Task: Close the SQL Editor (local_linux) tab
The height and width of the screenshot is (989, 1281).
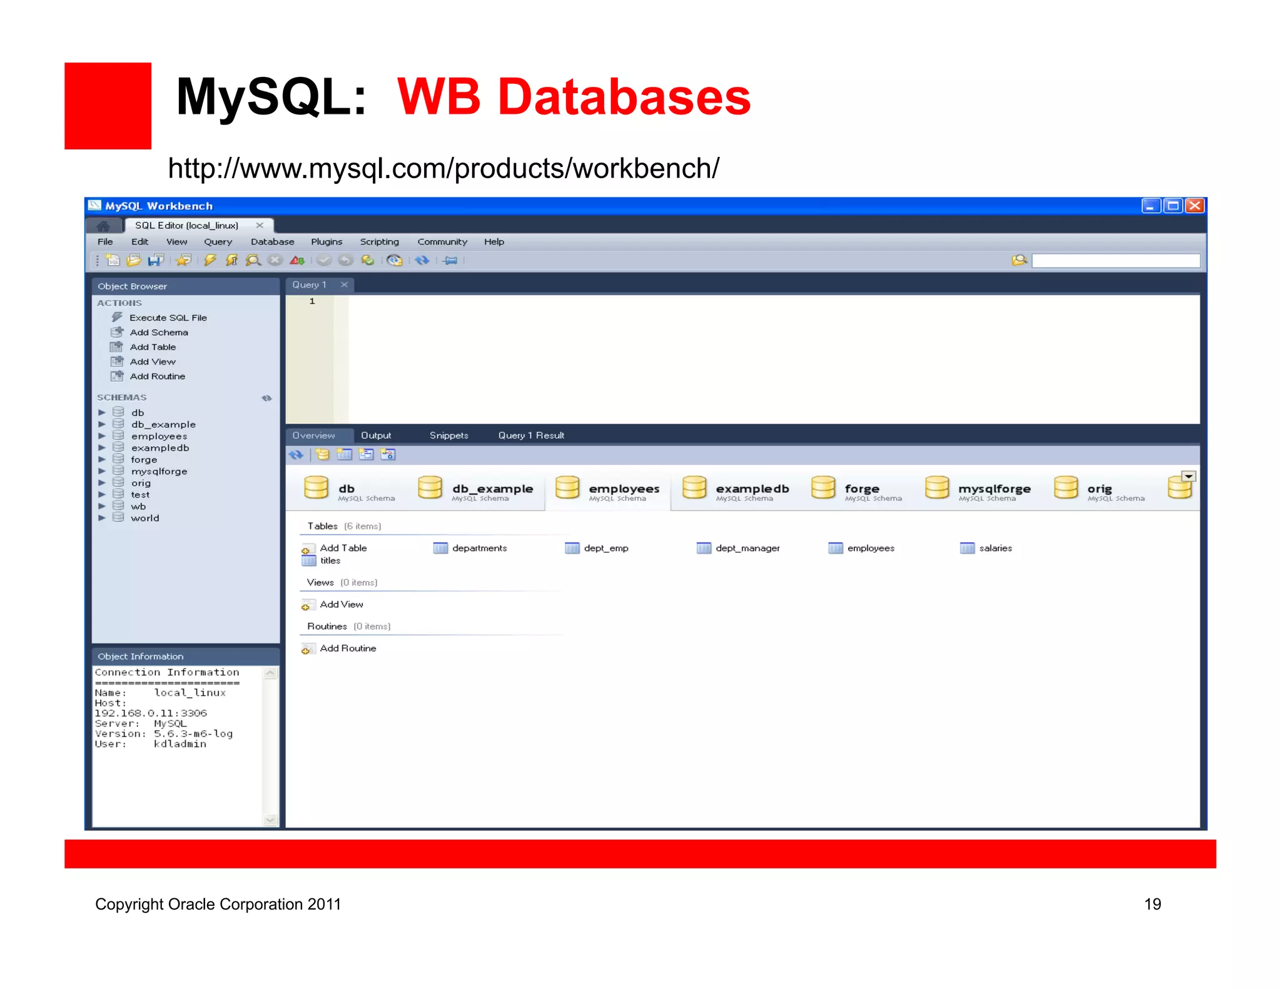Action: [x=260, y=226]
